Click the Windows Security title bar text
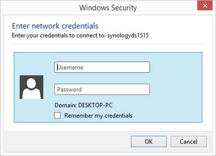This screenshot has height=156, width=216. [x=108, y=8]
